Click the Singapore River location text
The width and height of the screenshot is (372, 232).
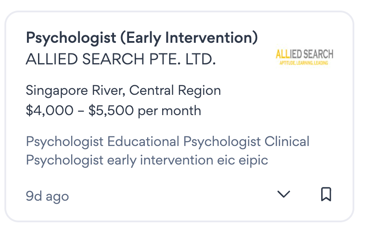coord(76,91)
